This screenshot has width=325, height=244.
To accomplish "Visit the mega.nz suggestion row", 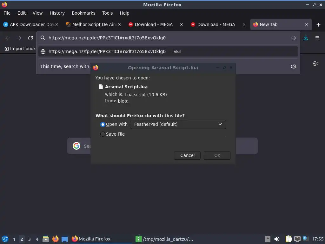I will point(168,51).
